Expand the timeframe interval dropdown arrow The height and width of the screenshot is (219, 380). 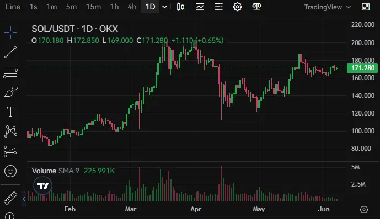tap(164, 7)
